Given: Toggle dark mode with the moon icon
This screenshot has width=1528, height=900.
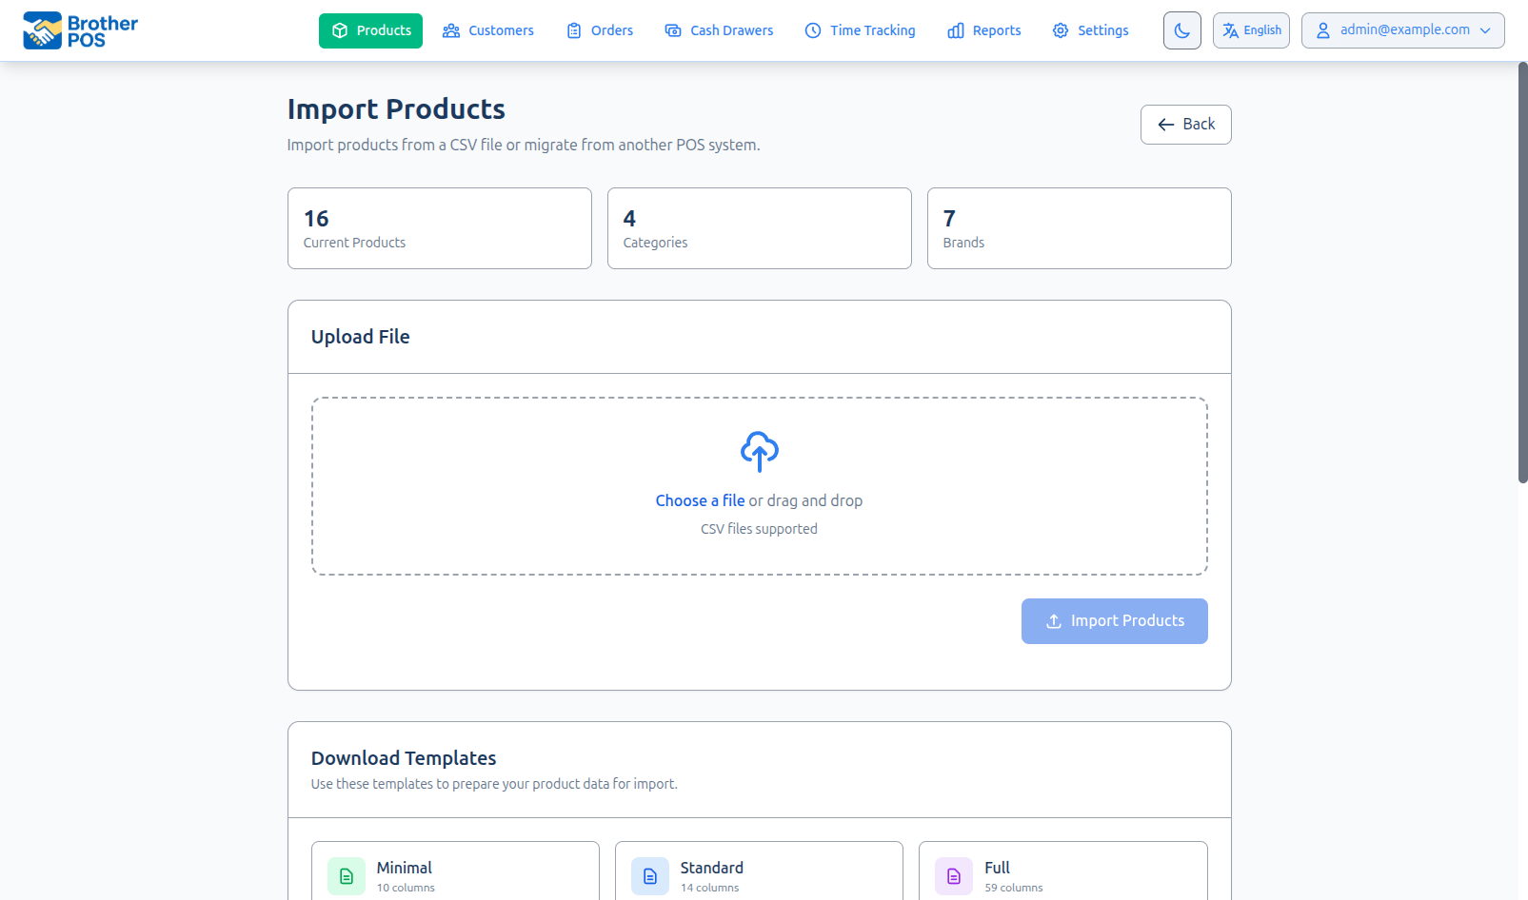Looking at the screenshot, I should pos(1181,30).
